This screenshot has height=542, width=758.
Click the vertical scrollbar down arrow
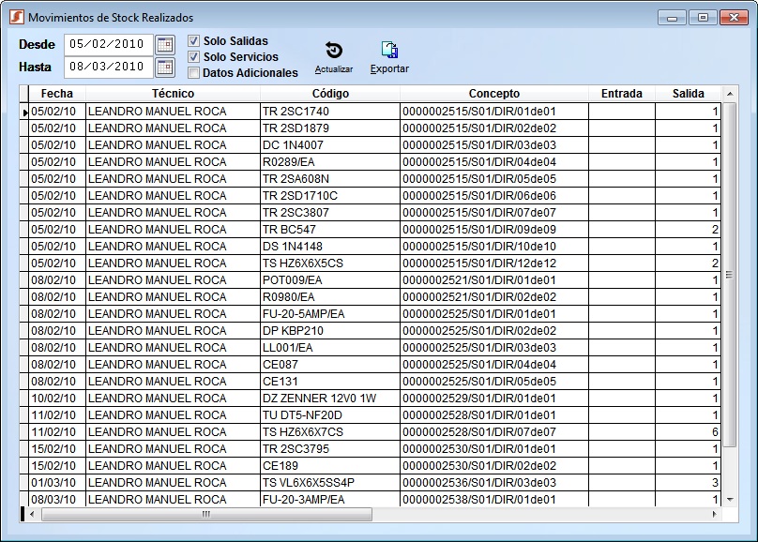[x=730, y=500]
